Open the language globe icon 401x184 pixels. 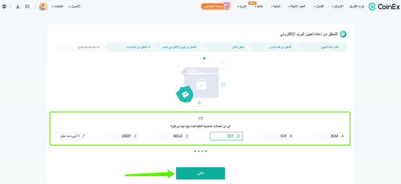(x=4, y=6)
